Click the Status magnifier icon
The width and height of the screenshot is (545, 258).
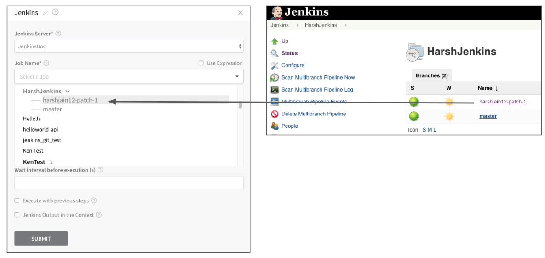click(275, 53)
